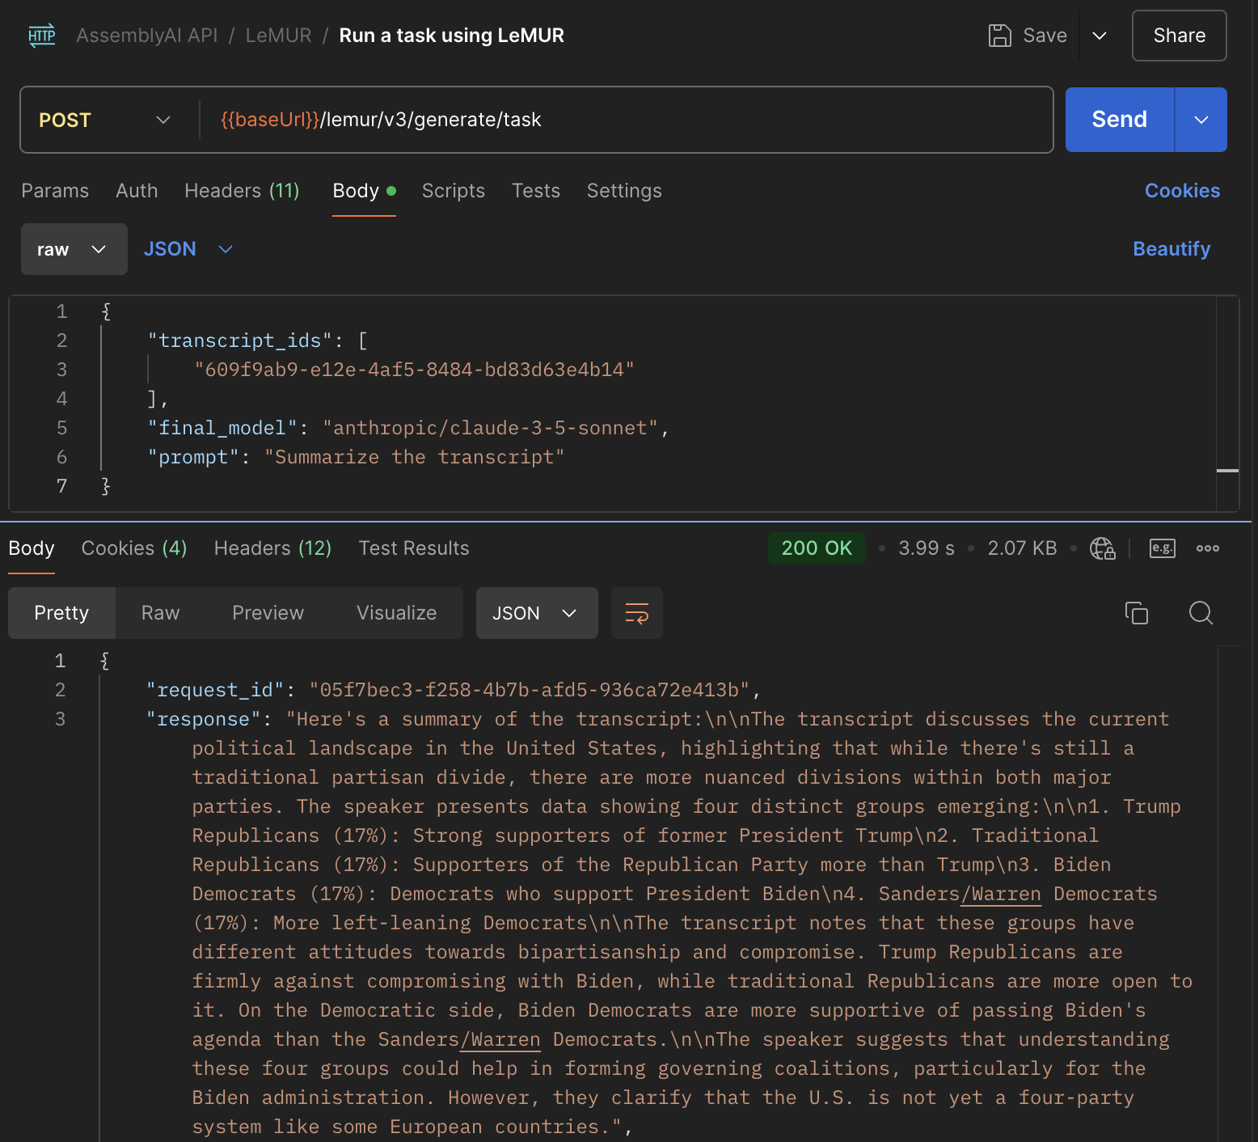Open the POST method dropdown
Image resolution: width=1258 pixels, height=1142 pixels.
pyautogui.click(x=163, y=120)
